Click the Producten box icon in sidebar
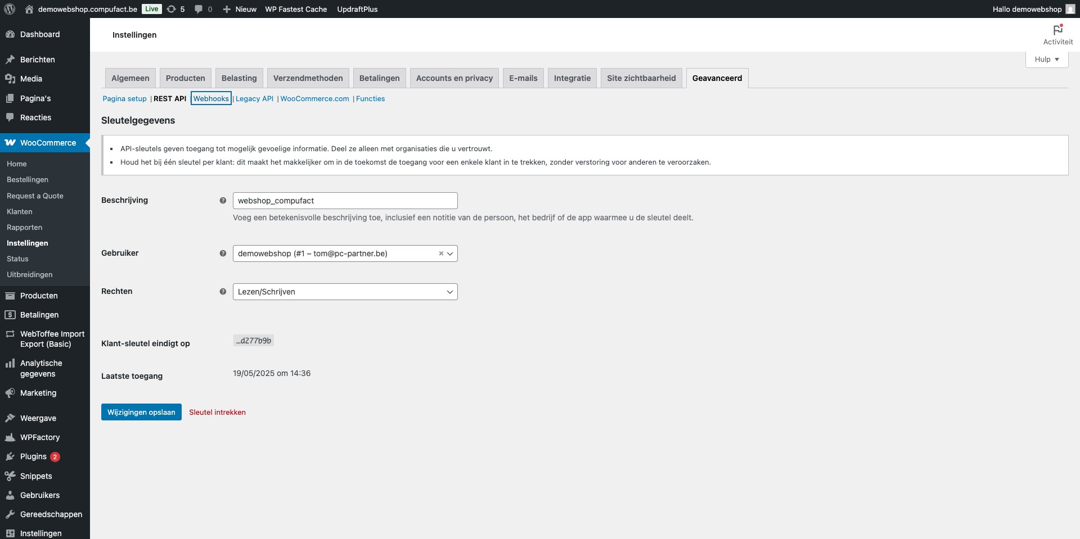 [10, 296]
